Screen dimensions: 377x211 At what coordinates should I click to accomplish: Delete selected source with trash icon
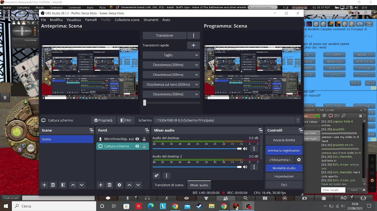109,185
